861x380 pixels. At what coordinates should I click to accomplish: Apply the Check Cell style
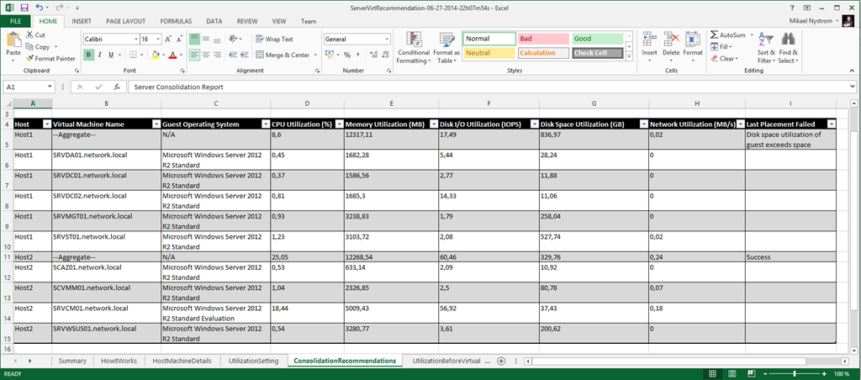pos(597,53)
